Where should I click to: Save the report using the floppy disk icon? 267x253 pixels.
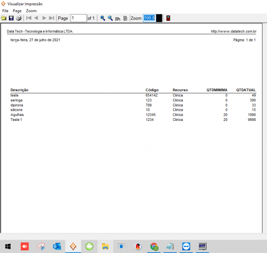click(x=11, y=18)
